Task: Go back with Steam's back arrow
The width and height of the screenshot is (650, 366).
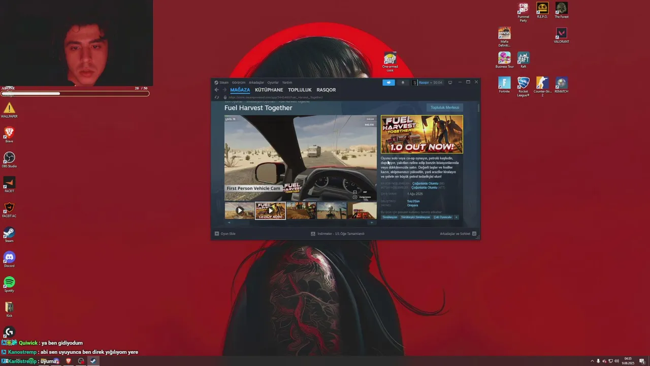Action: coord(216,90)
